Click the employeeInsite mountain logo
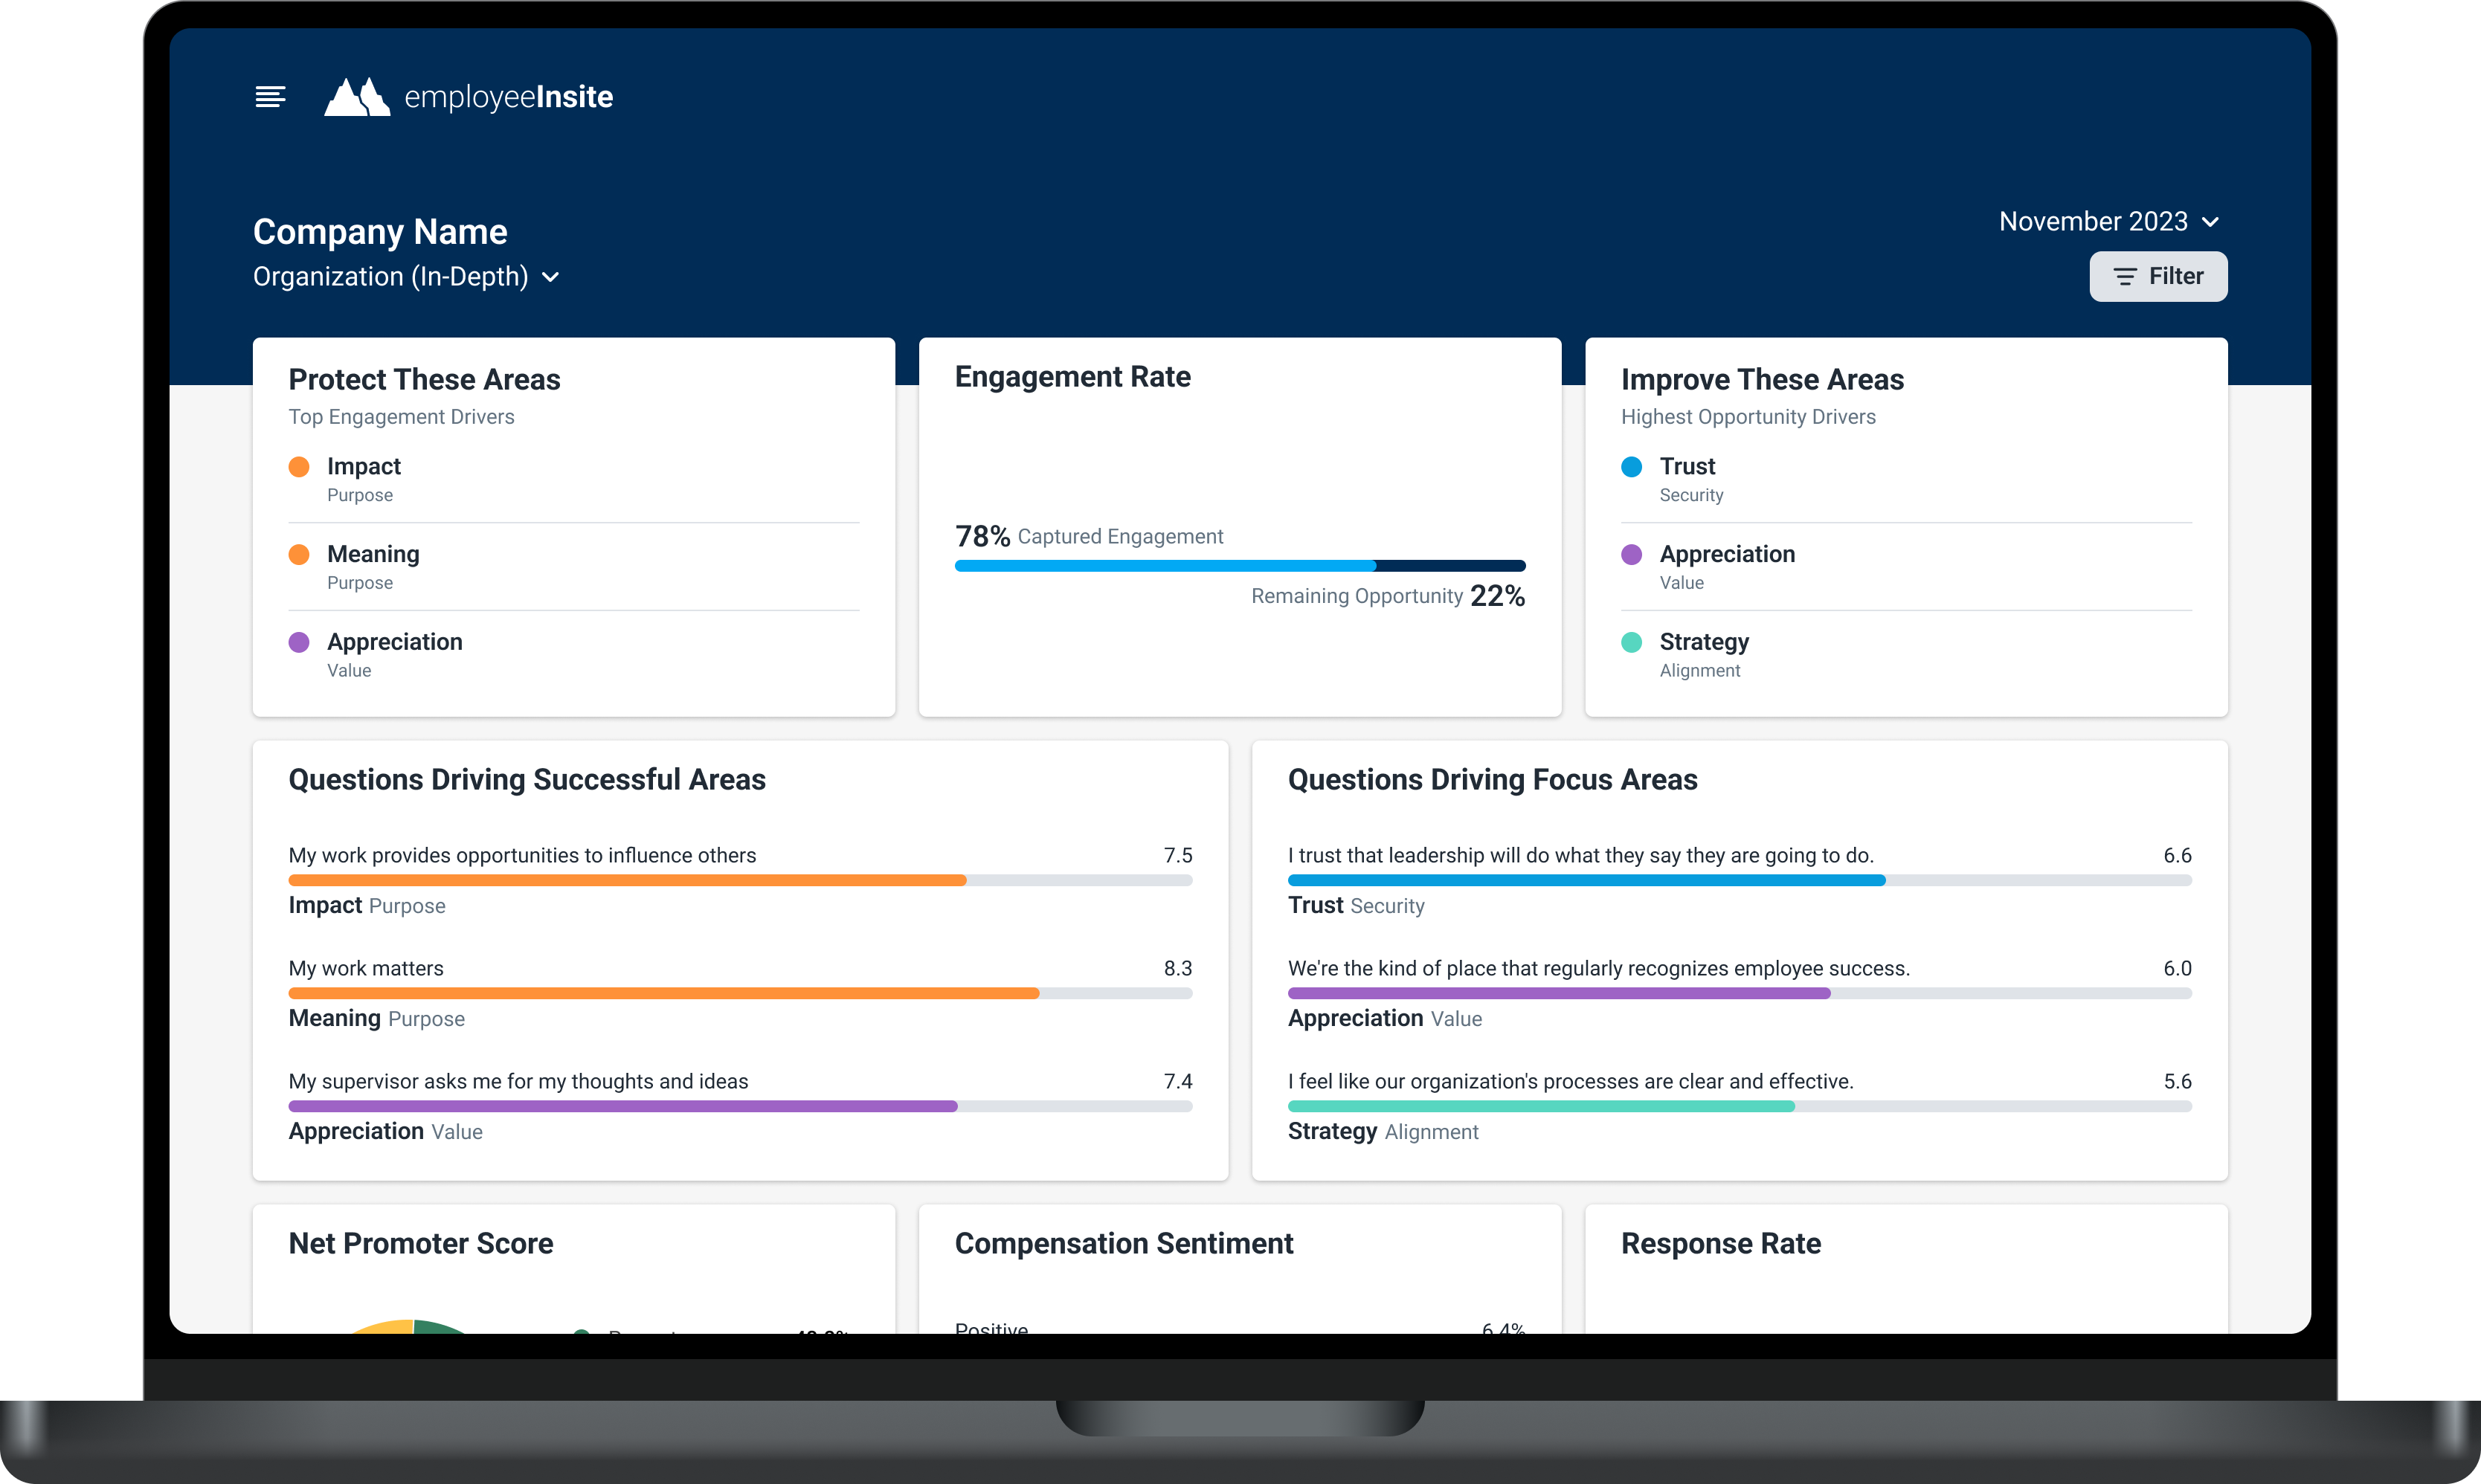The image size is (2481, 1484). click(x=358, y=96)
